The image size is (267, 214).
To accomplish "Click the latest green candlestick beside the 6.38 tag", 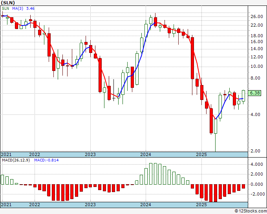I will [x=243, y=96].
